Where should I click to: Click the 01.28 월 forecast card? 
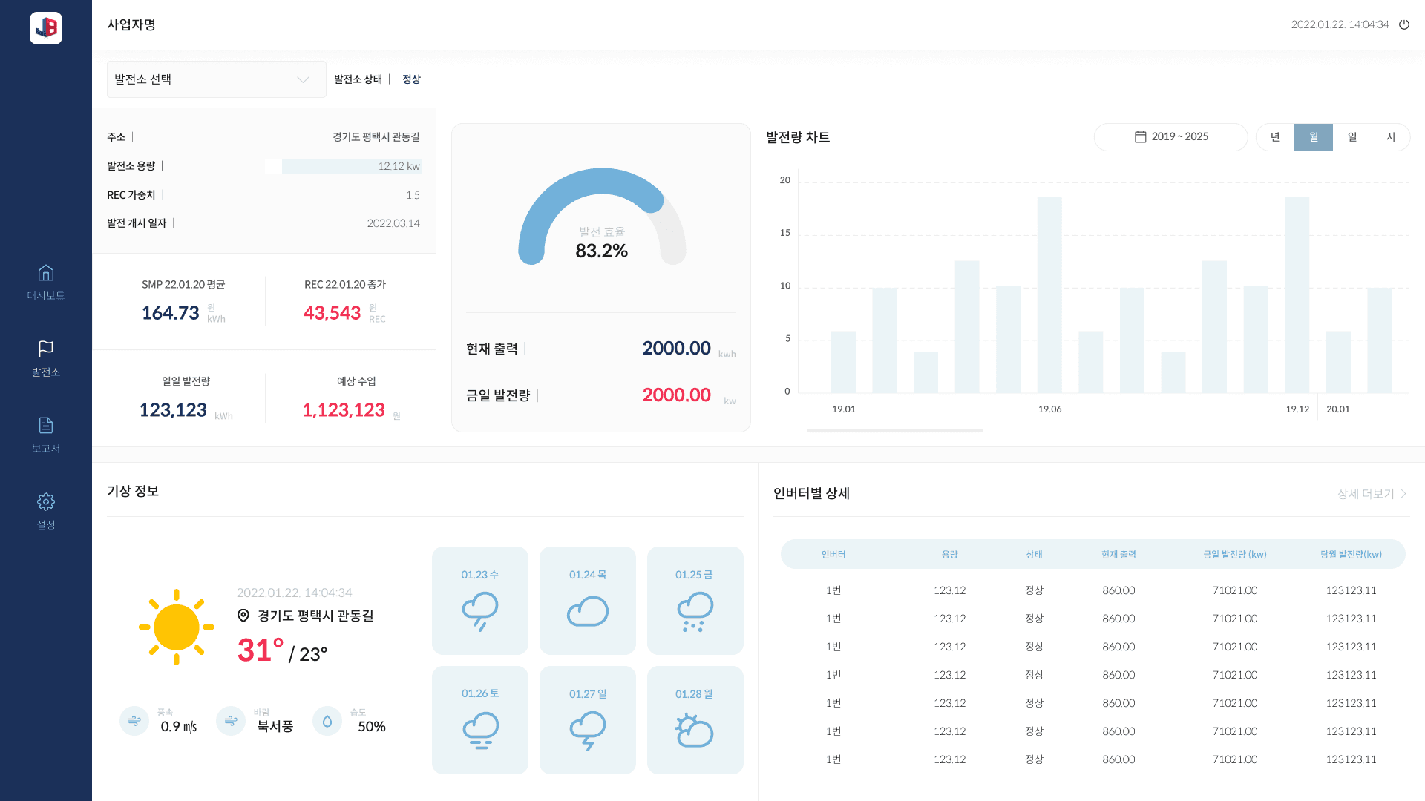click(x=695, y=720)
